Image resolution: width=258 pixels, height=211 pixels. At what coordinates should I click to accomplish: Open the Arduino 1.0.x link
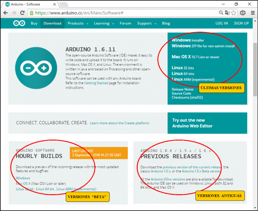point(161,171)
